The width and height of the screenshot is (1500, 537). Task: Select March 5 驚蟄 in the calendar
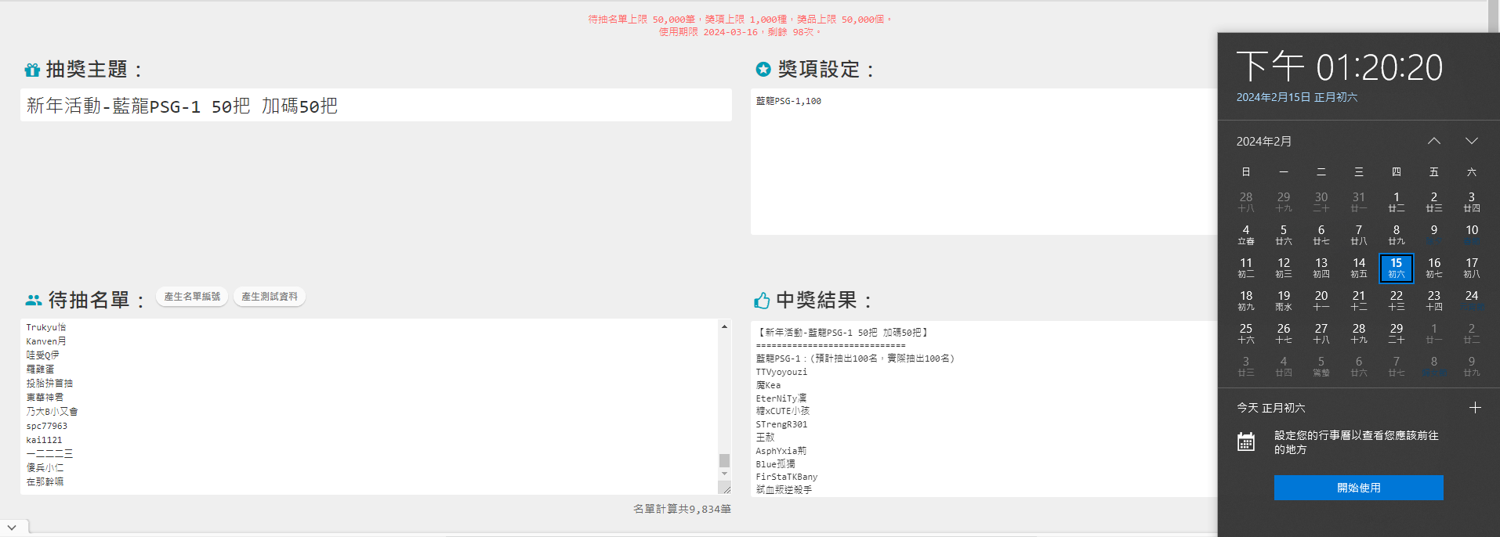1321,366
